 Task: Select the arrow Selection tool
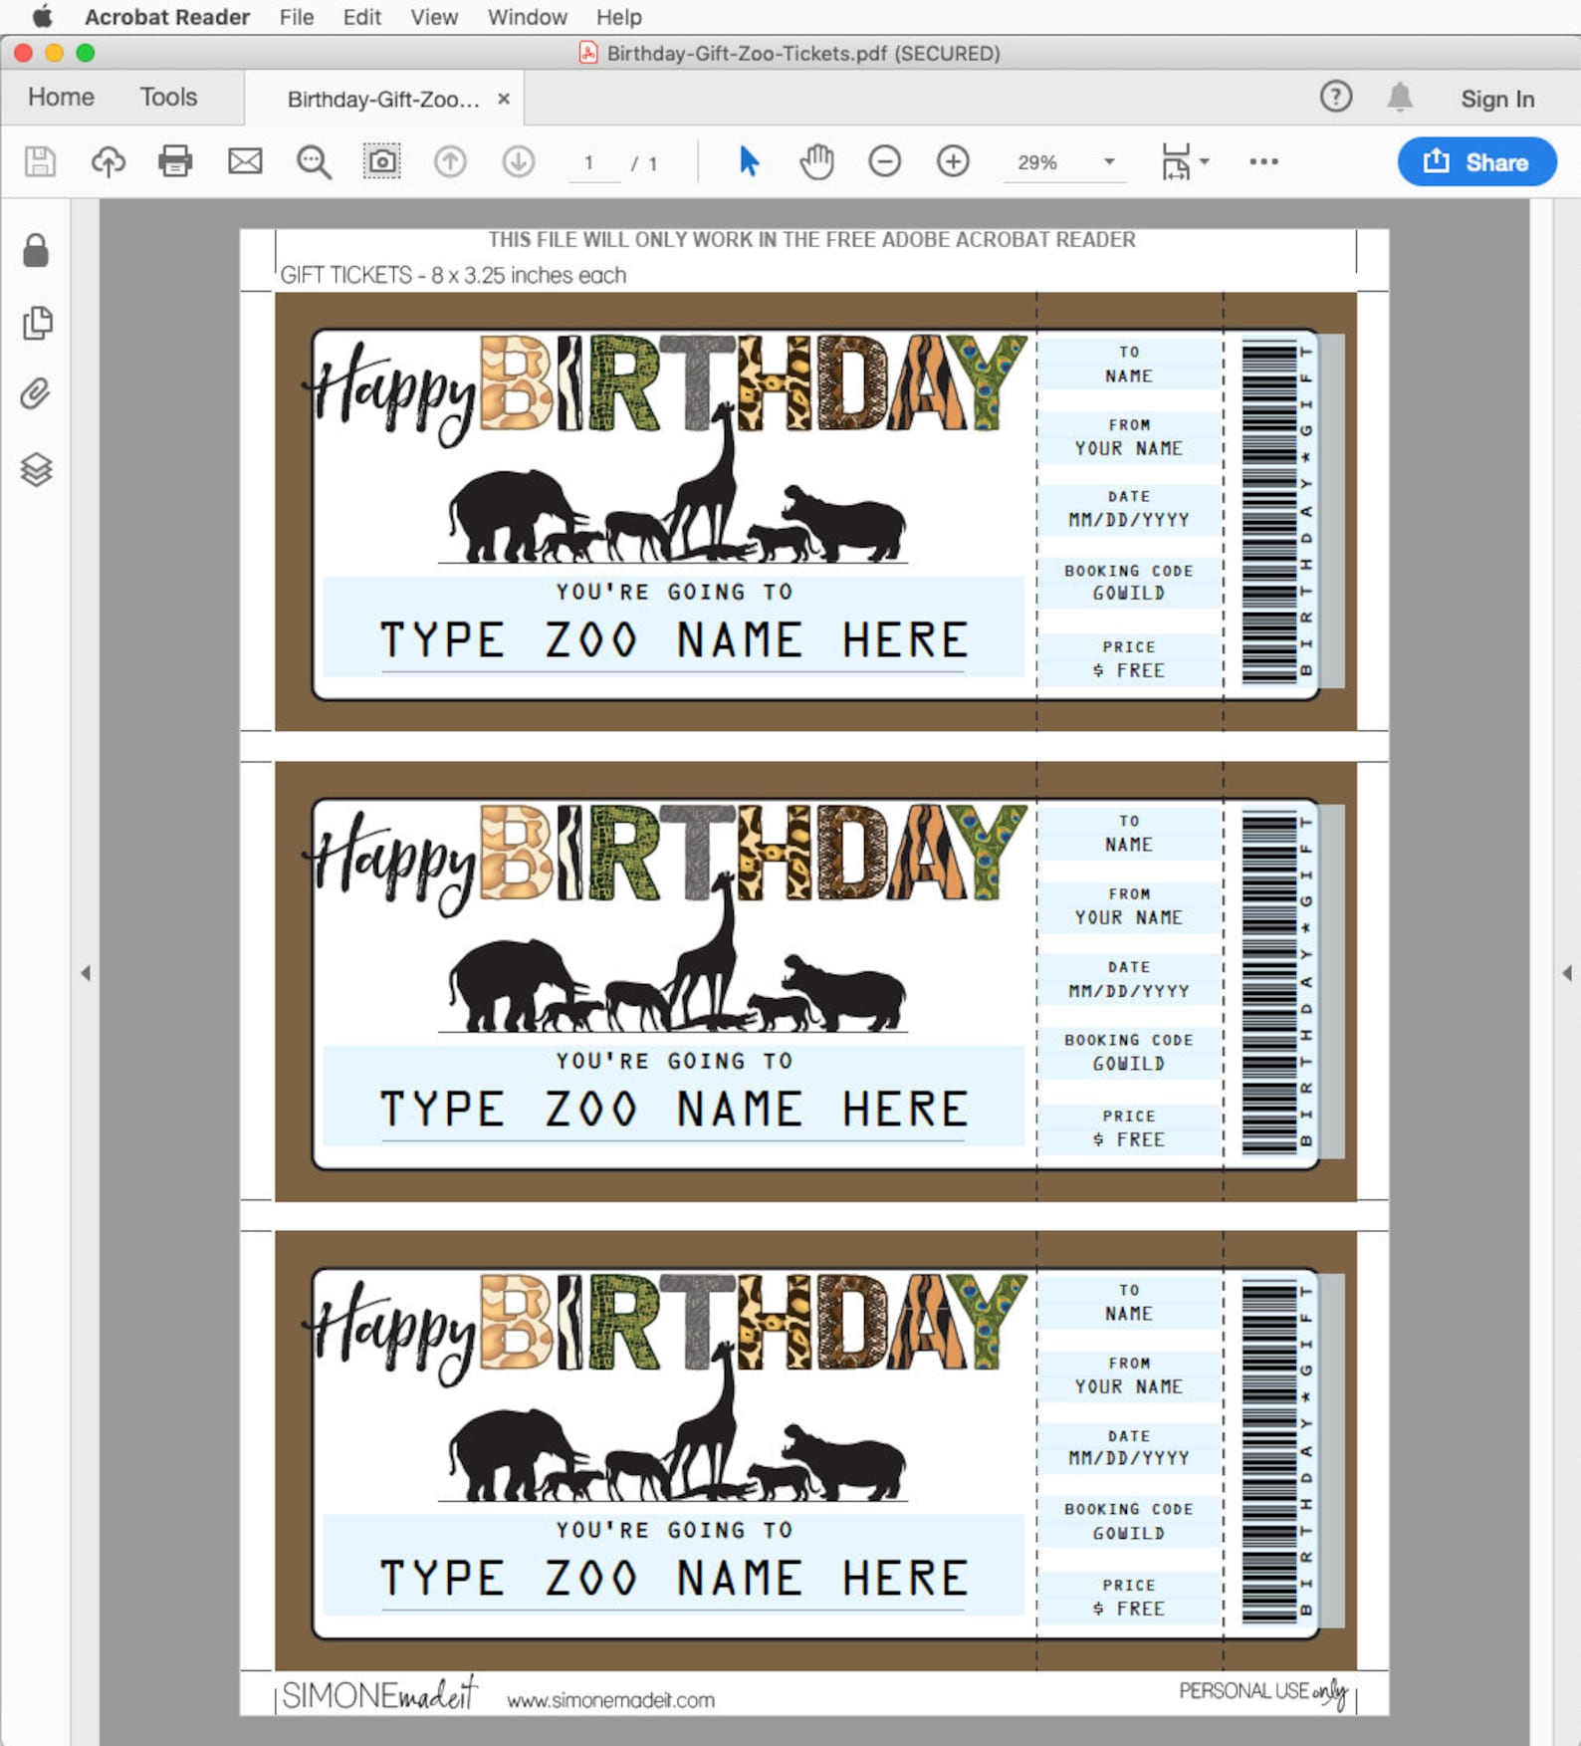point(749,161)
